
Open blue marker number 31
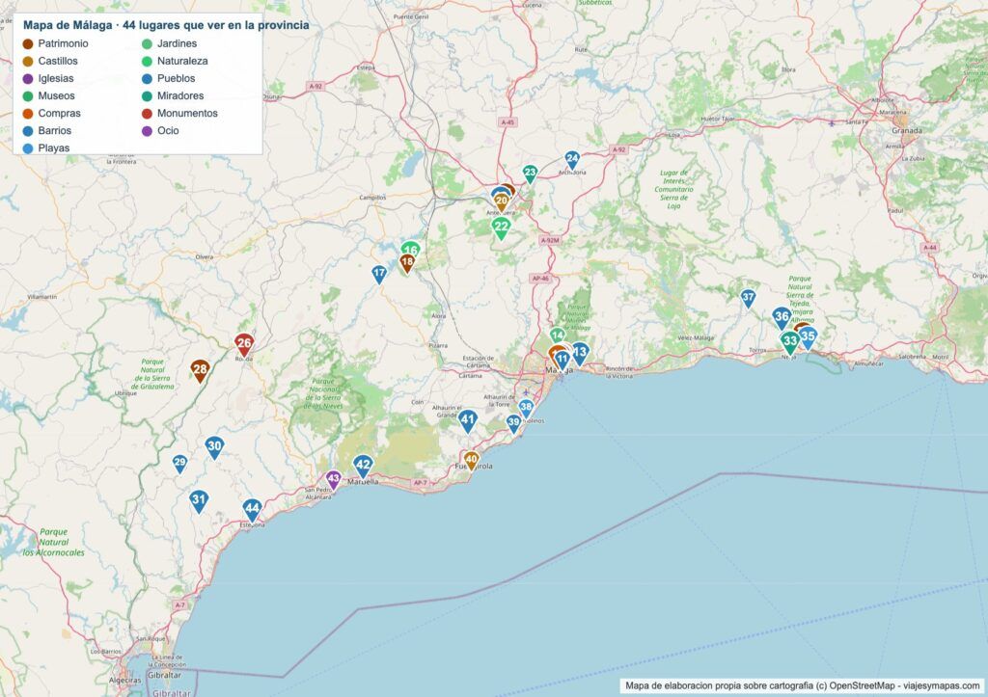tap(199, 501)
